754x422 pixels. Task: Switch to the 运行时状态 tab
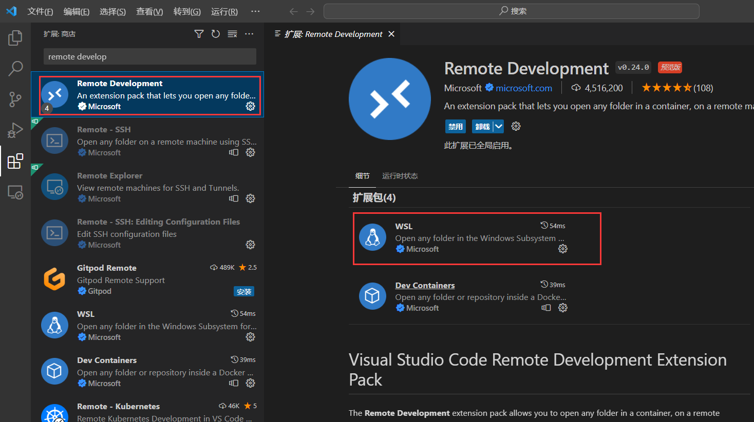[400, 176]
